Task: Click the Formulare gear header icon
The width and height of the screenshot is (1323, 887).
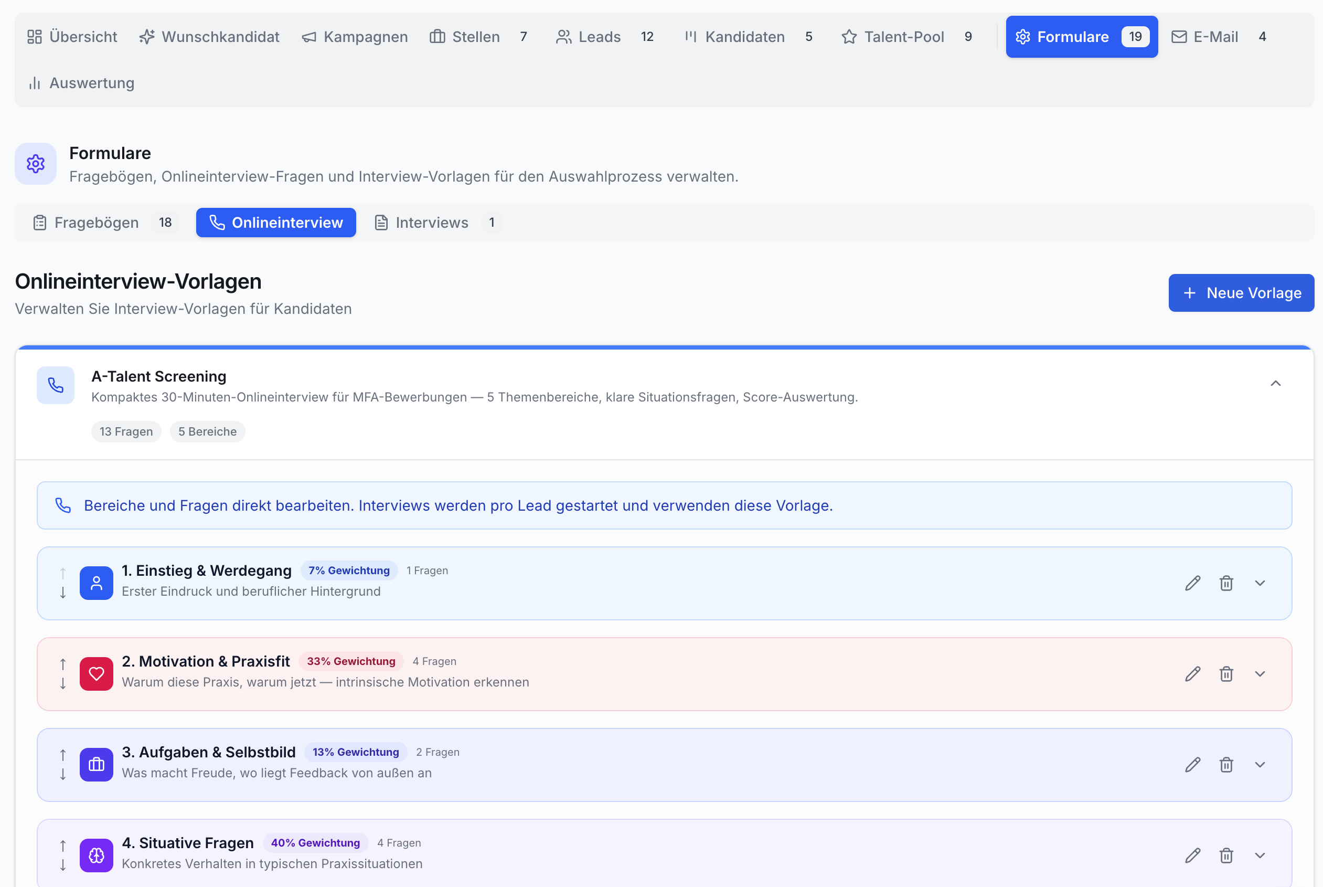Action: click(x=36, y=163)
